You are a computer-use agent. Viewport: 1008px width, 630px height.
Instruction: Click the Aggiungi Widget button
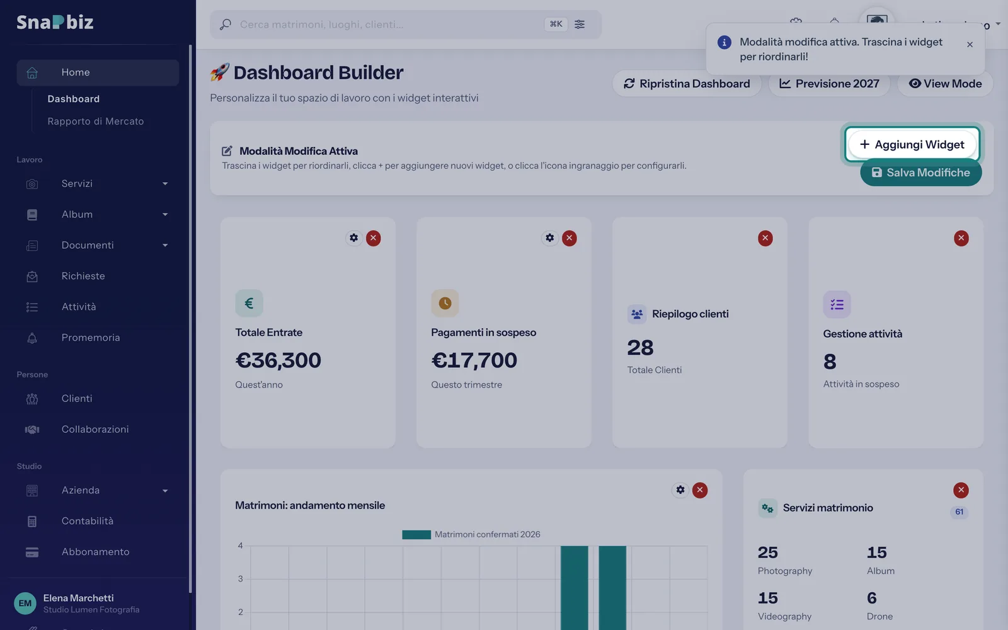[x=912, y=144]
